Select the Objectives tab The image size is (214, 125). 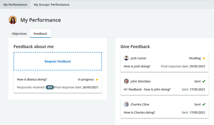coord(19,33)
